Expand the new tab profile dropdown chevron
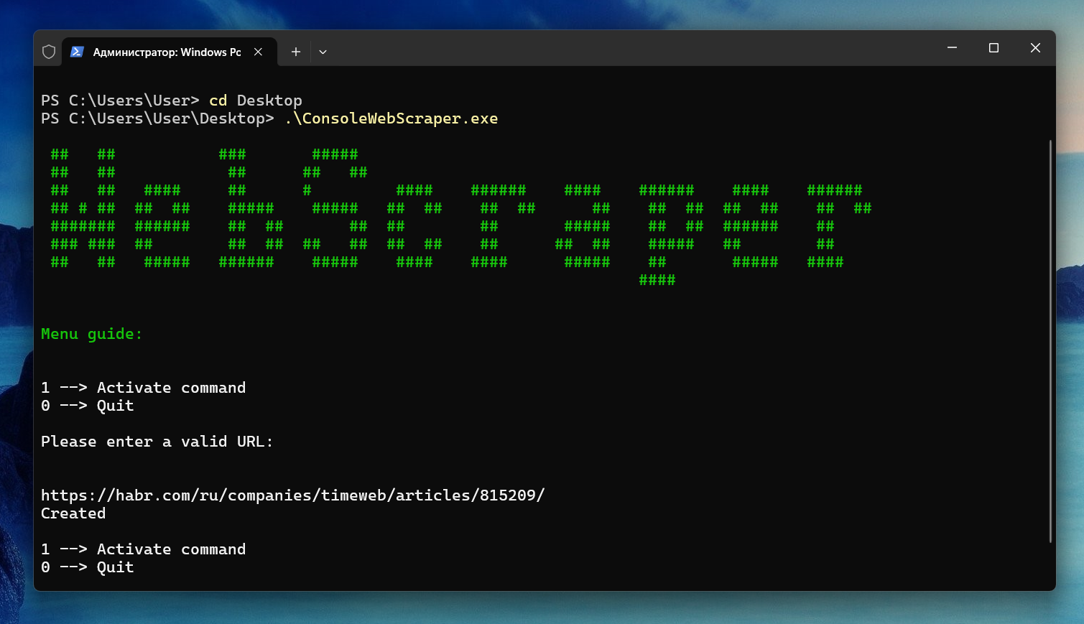Screen dimensions: 1084x624 click(323, 52)
